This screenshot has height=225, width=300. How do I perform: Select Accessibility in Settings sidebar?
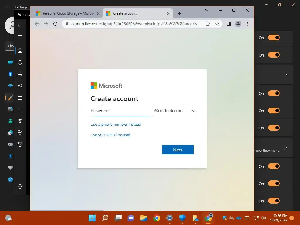click(x=11, y=156)
